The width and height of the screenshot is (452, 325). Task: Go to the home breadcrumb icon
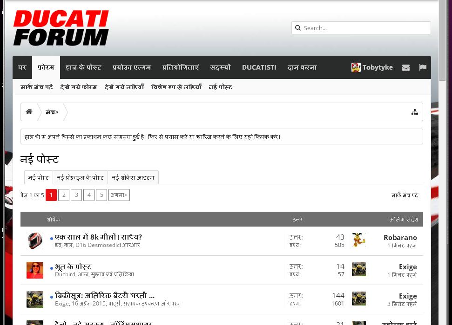[x=29, y=111]
